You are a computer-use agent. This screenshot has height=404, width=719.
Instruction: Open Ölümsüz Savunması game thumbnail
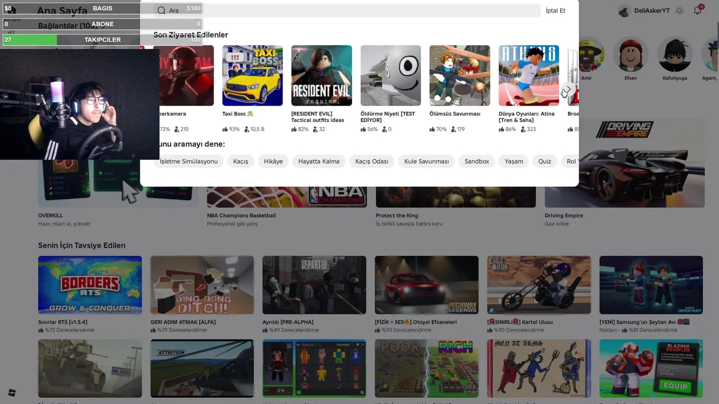coord(459,75)
